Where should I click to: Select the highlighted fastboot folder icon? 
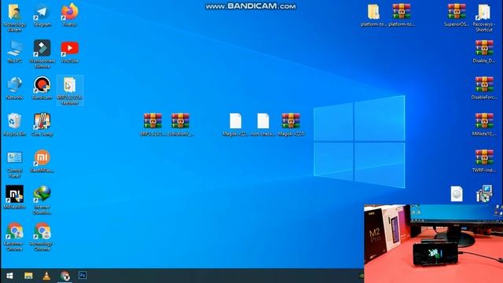click(70, 90)
